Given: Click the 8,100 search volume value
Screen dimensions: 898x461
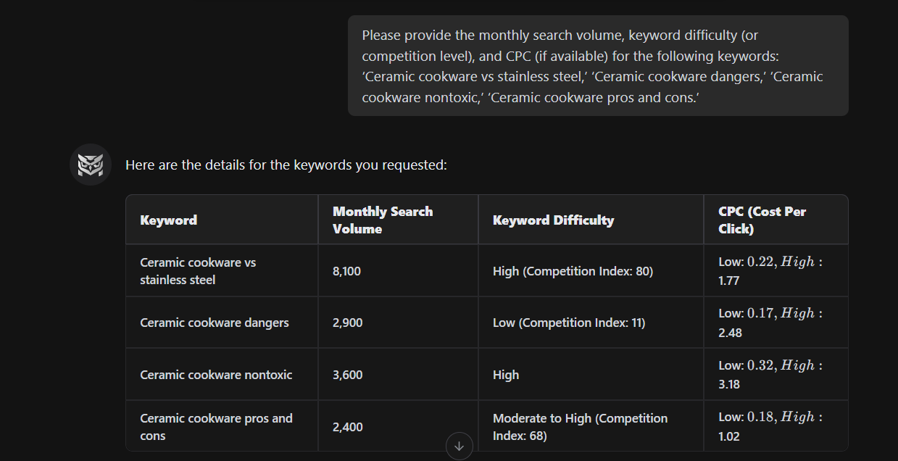Looking at the screenshot, I should 347,270.
